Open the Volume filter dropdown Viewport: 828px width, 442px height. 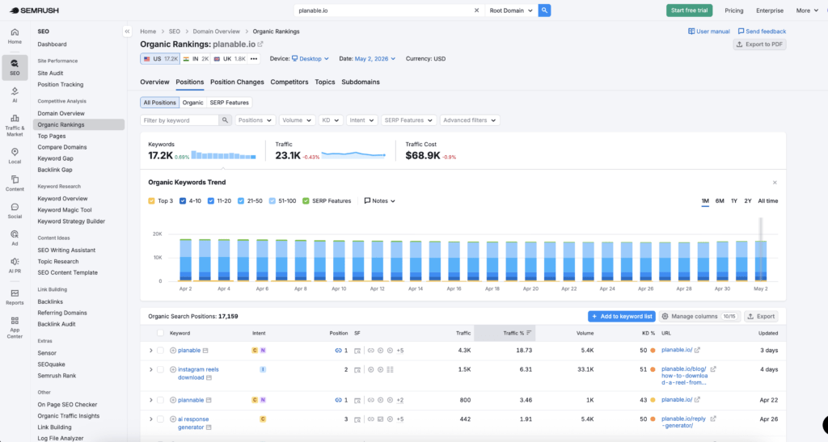(x=297, y=120)
